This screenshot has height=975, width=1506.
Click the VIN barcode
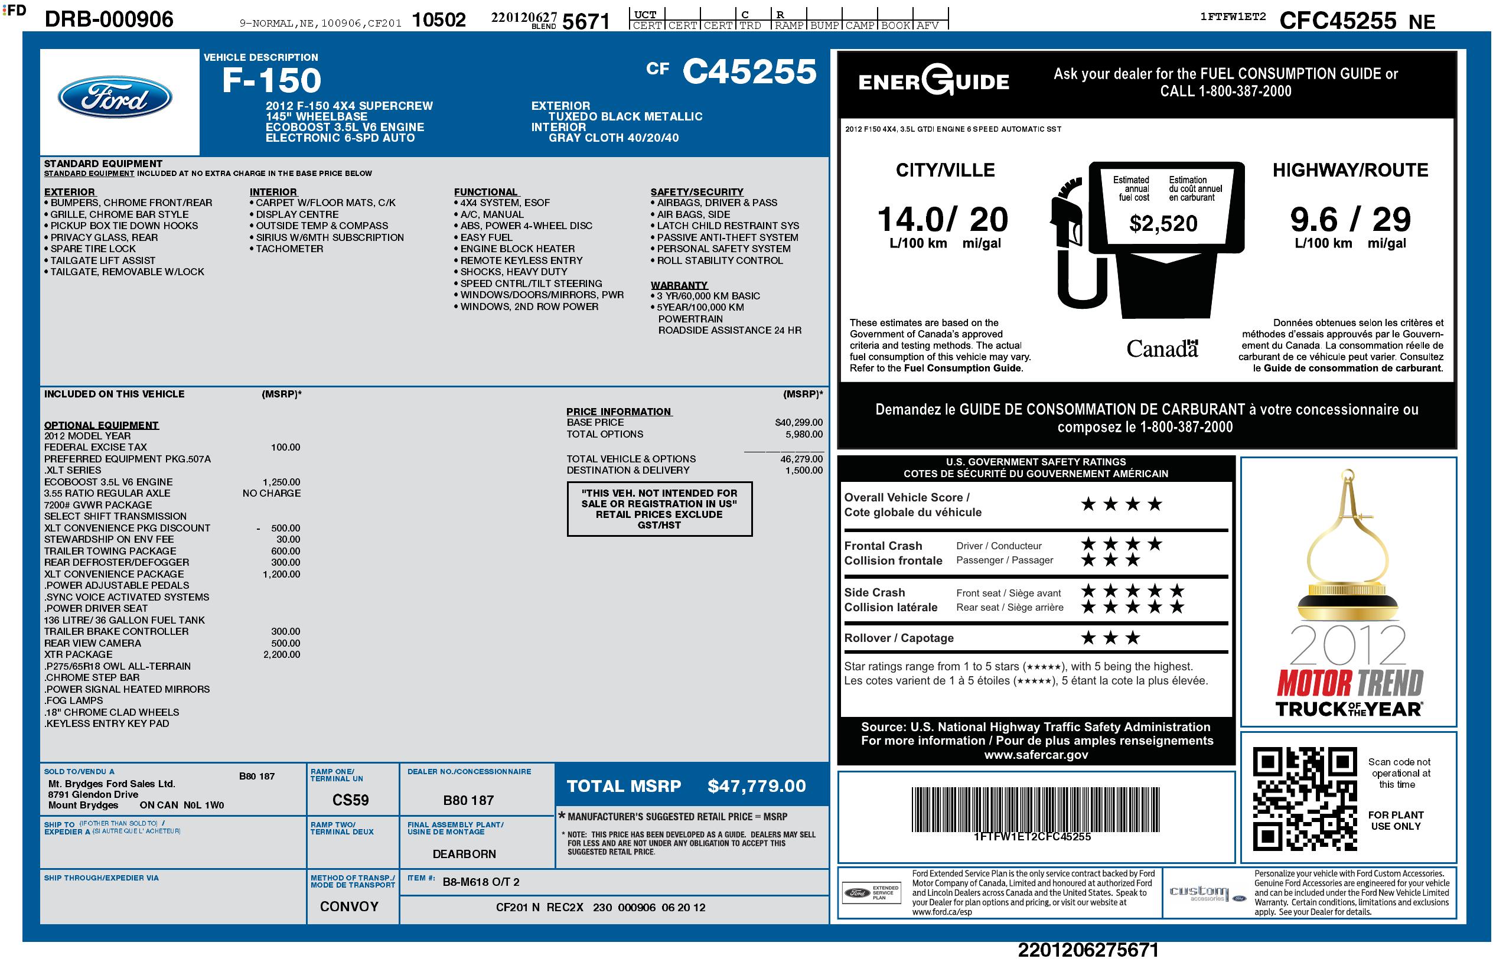(x=1035, y=808)
